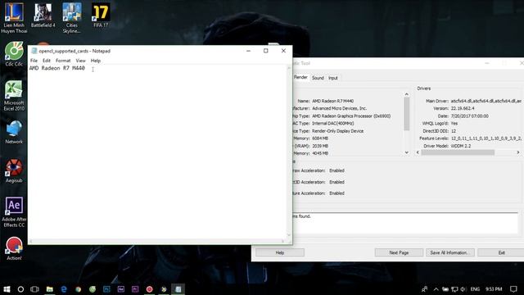
Task: Click the Exit button in DirectX tool
Action: 501,252
